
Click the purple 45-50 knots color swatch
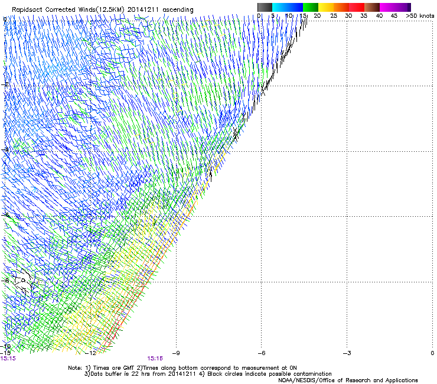(403, 7)
